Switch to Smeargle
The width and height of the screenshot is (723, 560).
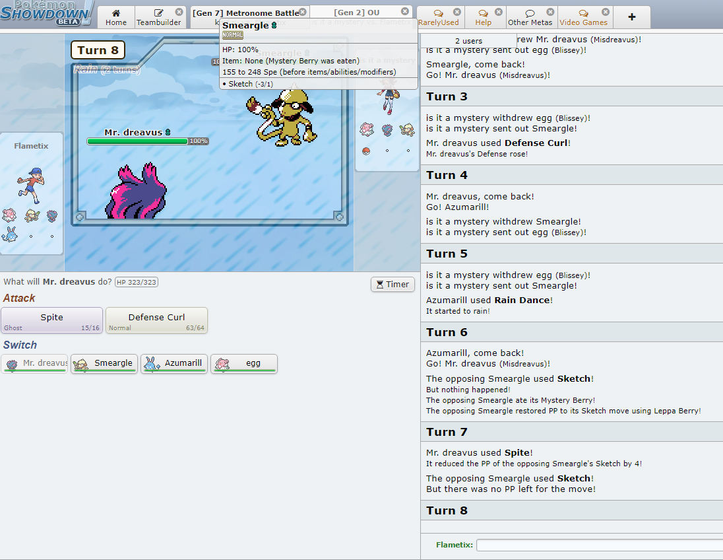coord(104,364)
